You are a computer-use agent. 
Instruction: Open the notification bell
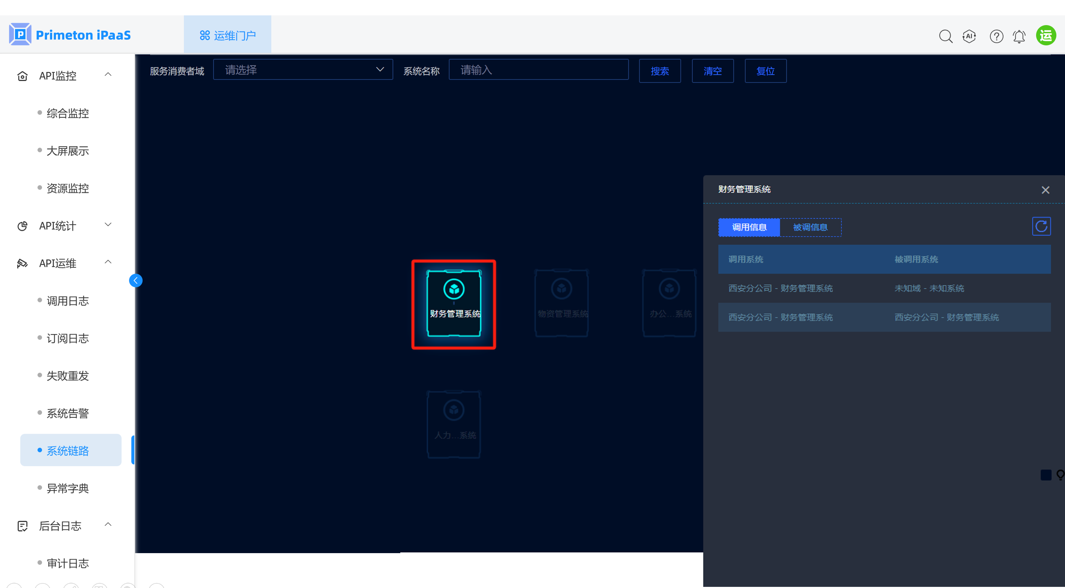click(1019, 36)
